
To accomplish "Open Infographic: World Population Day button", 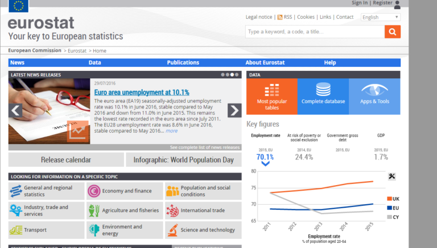I will tap(184, 160).
